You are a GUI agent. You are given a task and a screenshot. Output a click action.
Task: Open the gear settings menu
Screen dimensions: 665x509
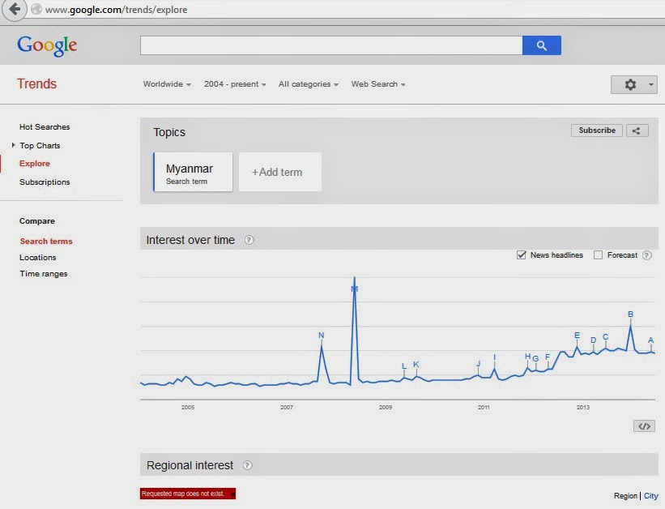click(x=630, y=84)
